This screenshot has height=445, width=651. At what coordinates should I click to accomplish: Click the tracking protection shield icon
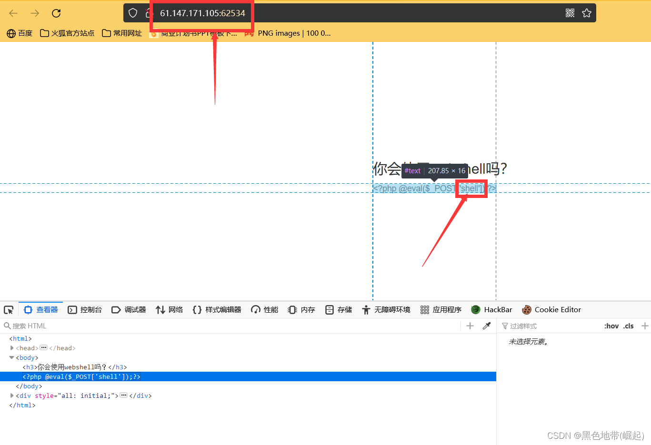pos(133,13)
